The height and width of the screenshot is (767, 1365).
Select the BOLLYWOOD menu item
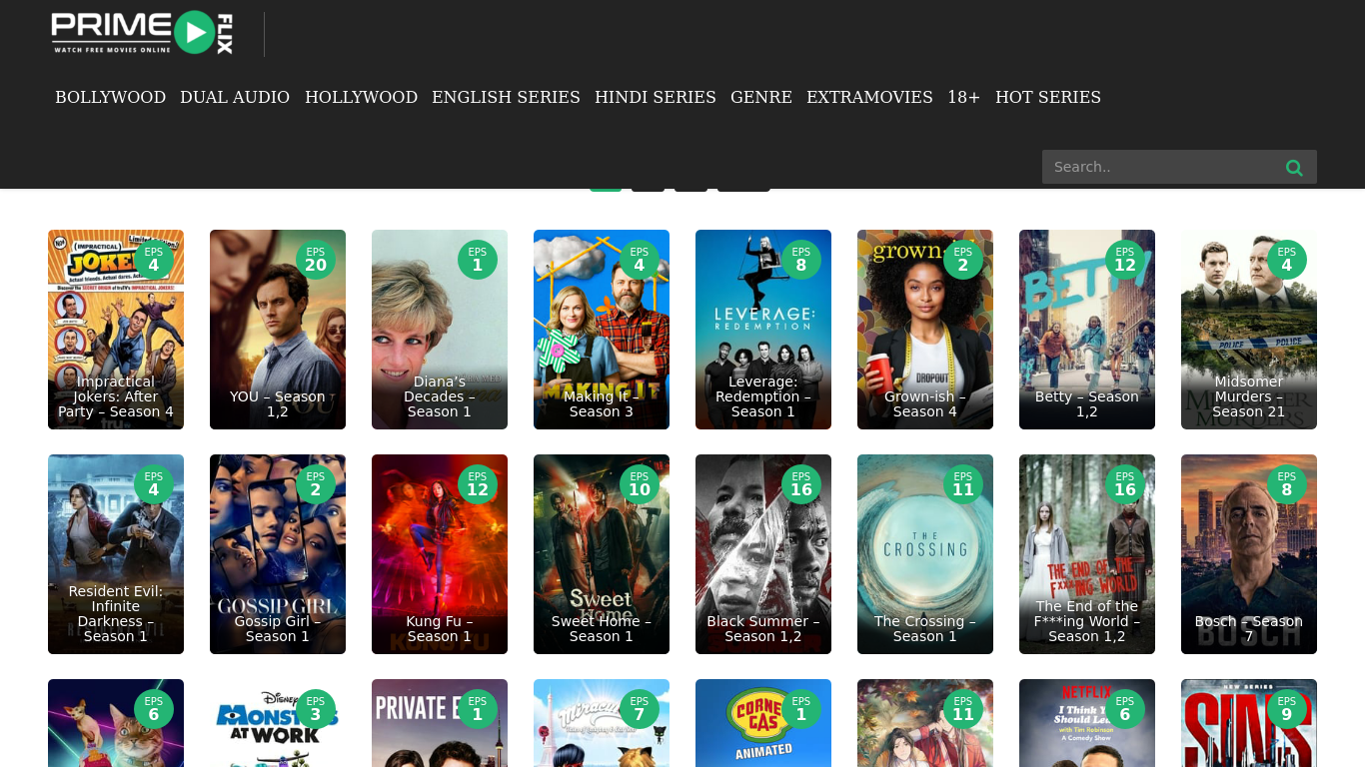click(x=110, y=97)
